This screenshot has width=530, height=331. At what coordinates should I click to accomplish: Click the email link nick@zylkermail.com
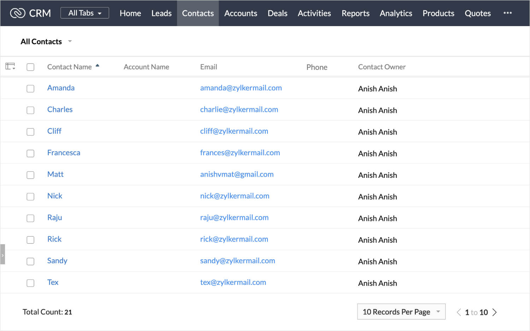point(235,196)
